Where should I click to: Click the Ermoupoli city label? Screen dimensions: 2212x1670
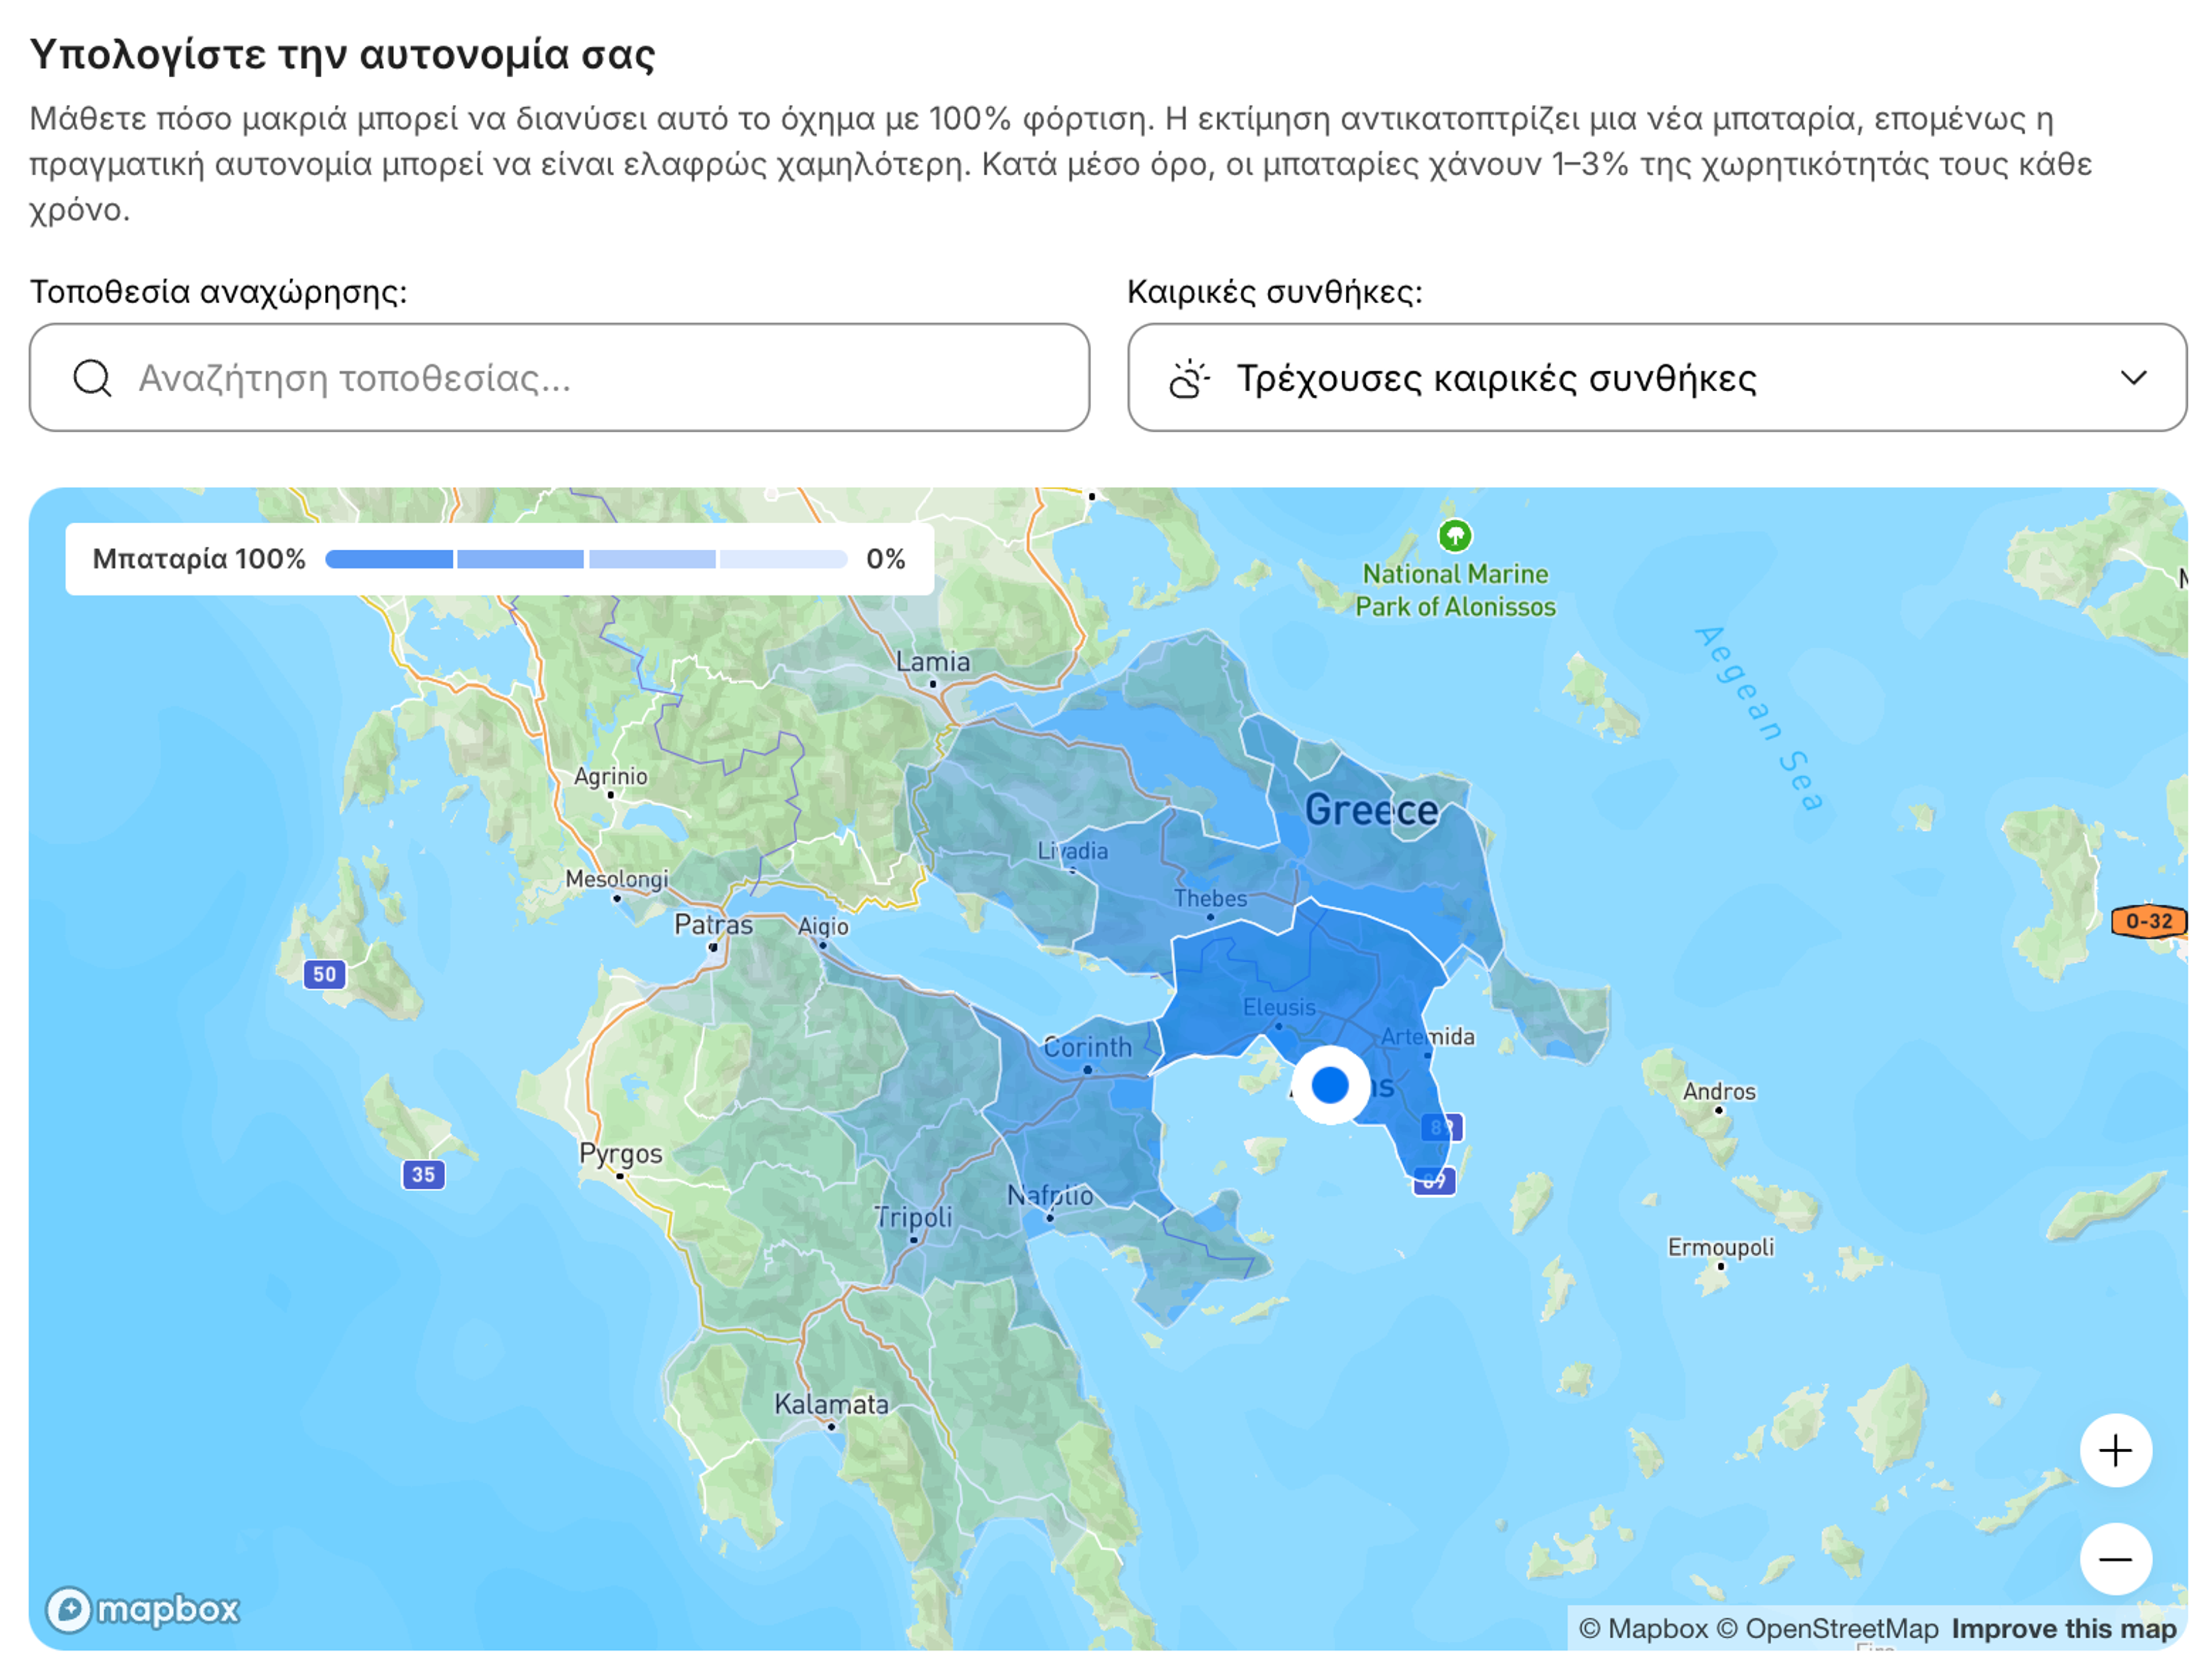pyautogui.click(x=1720, y=1247)
